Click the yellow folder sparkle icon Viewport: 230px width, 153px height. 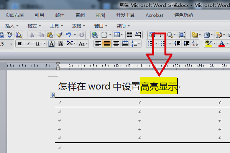point(195,35)
